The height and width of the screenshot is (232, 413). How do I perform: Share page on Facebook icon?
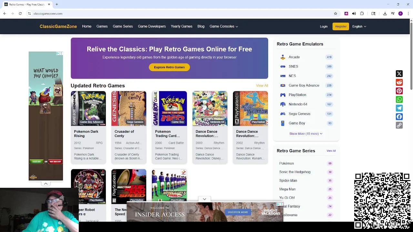pyautogui.click(x=399, y=117)
